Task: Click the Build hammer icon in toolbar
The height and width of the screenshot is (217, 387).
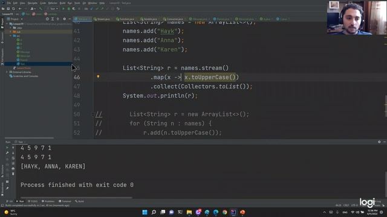Action: coord(41,8)
